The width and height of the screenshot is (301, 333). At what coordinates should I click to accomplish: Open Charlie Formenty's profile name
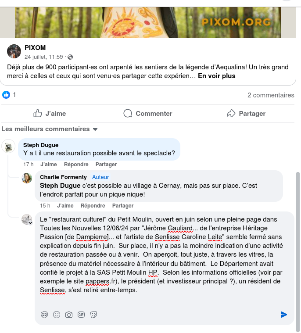63,177
